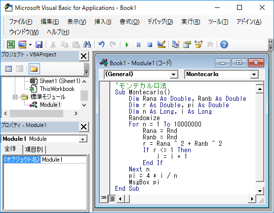Click the code line 'MsgBox pi'

144,182
